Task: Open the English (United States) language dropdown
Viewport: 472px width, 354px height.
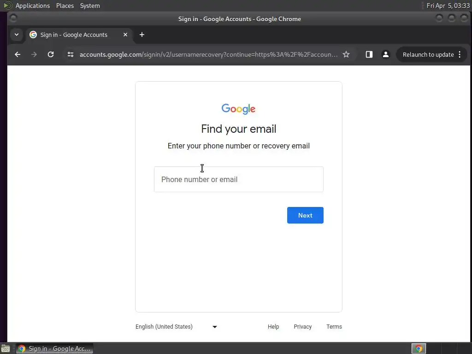Action: 177,327
